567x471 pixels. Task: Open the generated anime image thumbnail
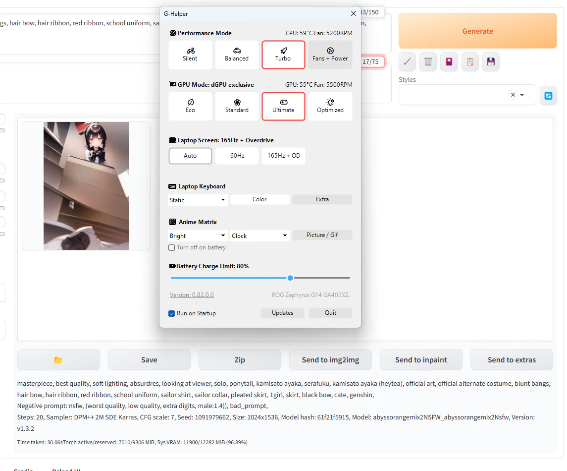[x=86, y=186]
